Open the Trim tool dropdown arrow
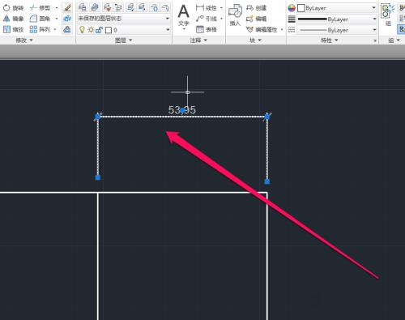This screenshot has width=405, height=320. pyautogui.click(x=57, y=8)
